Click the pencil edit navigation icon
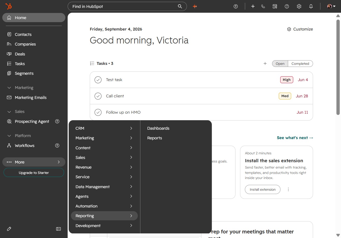The height and width of the screenshot is (238, 341). pyautogui.click(x=9, y=229)
